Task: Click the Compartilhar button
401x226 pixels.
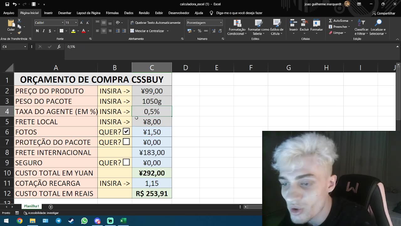Action: tap(384, 13)
